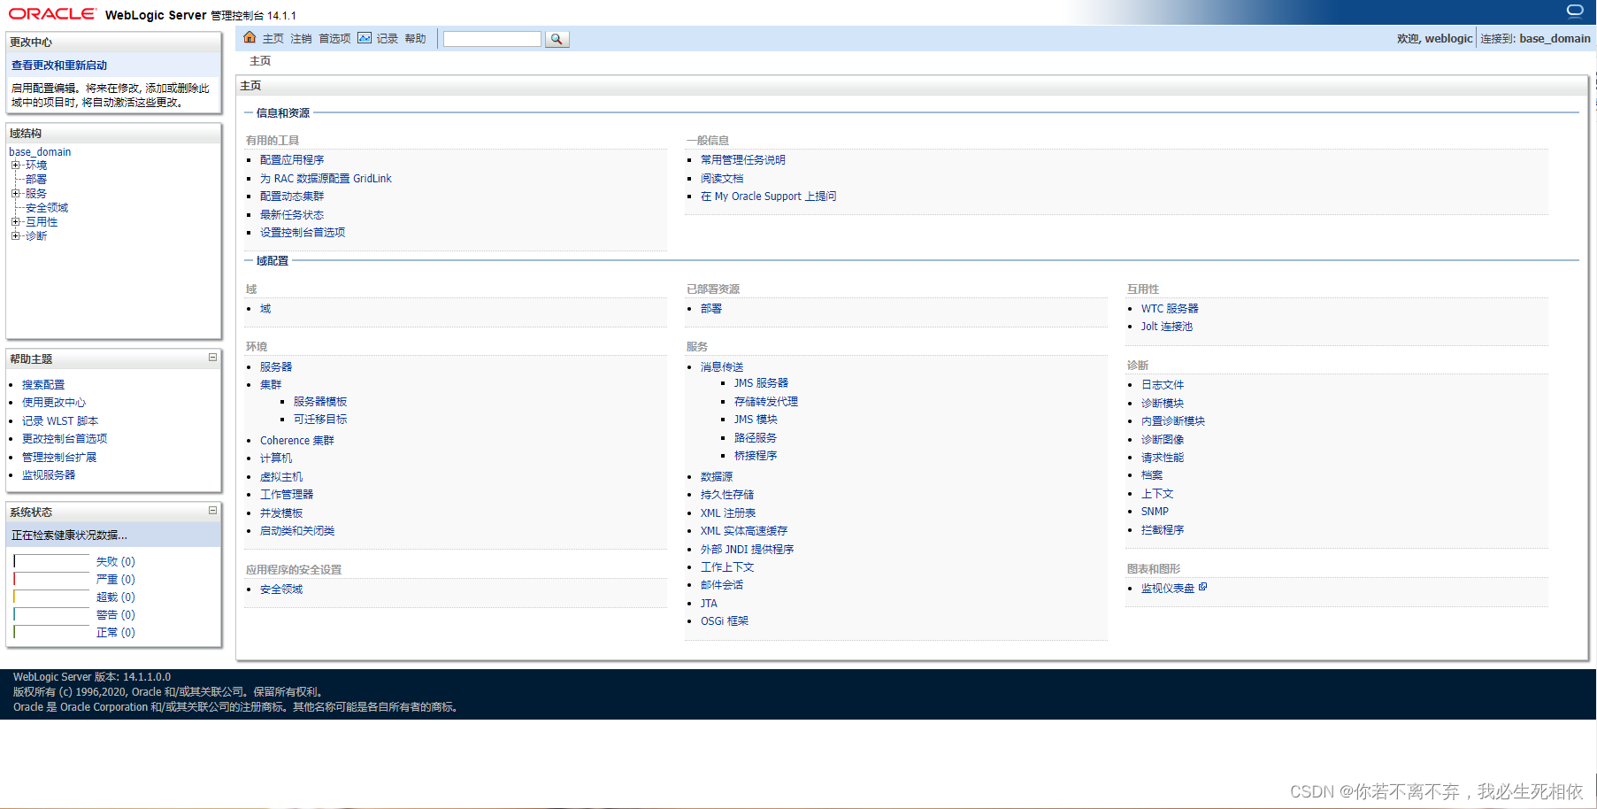Click 超载 (0) health status link

(x=116, y=597)
